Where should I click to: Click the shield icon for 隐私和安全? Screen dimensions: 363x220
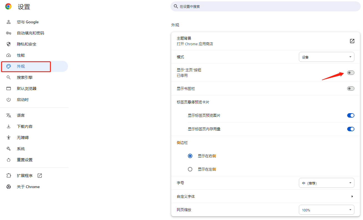pos(9,44)
